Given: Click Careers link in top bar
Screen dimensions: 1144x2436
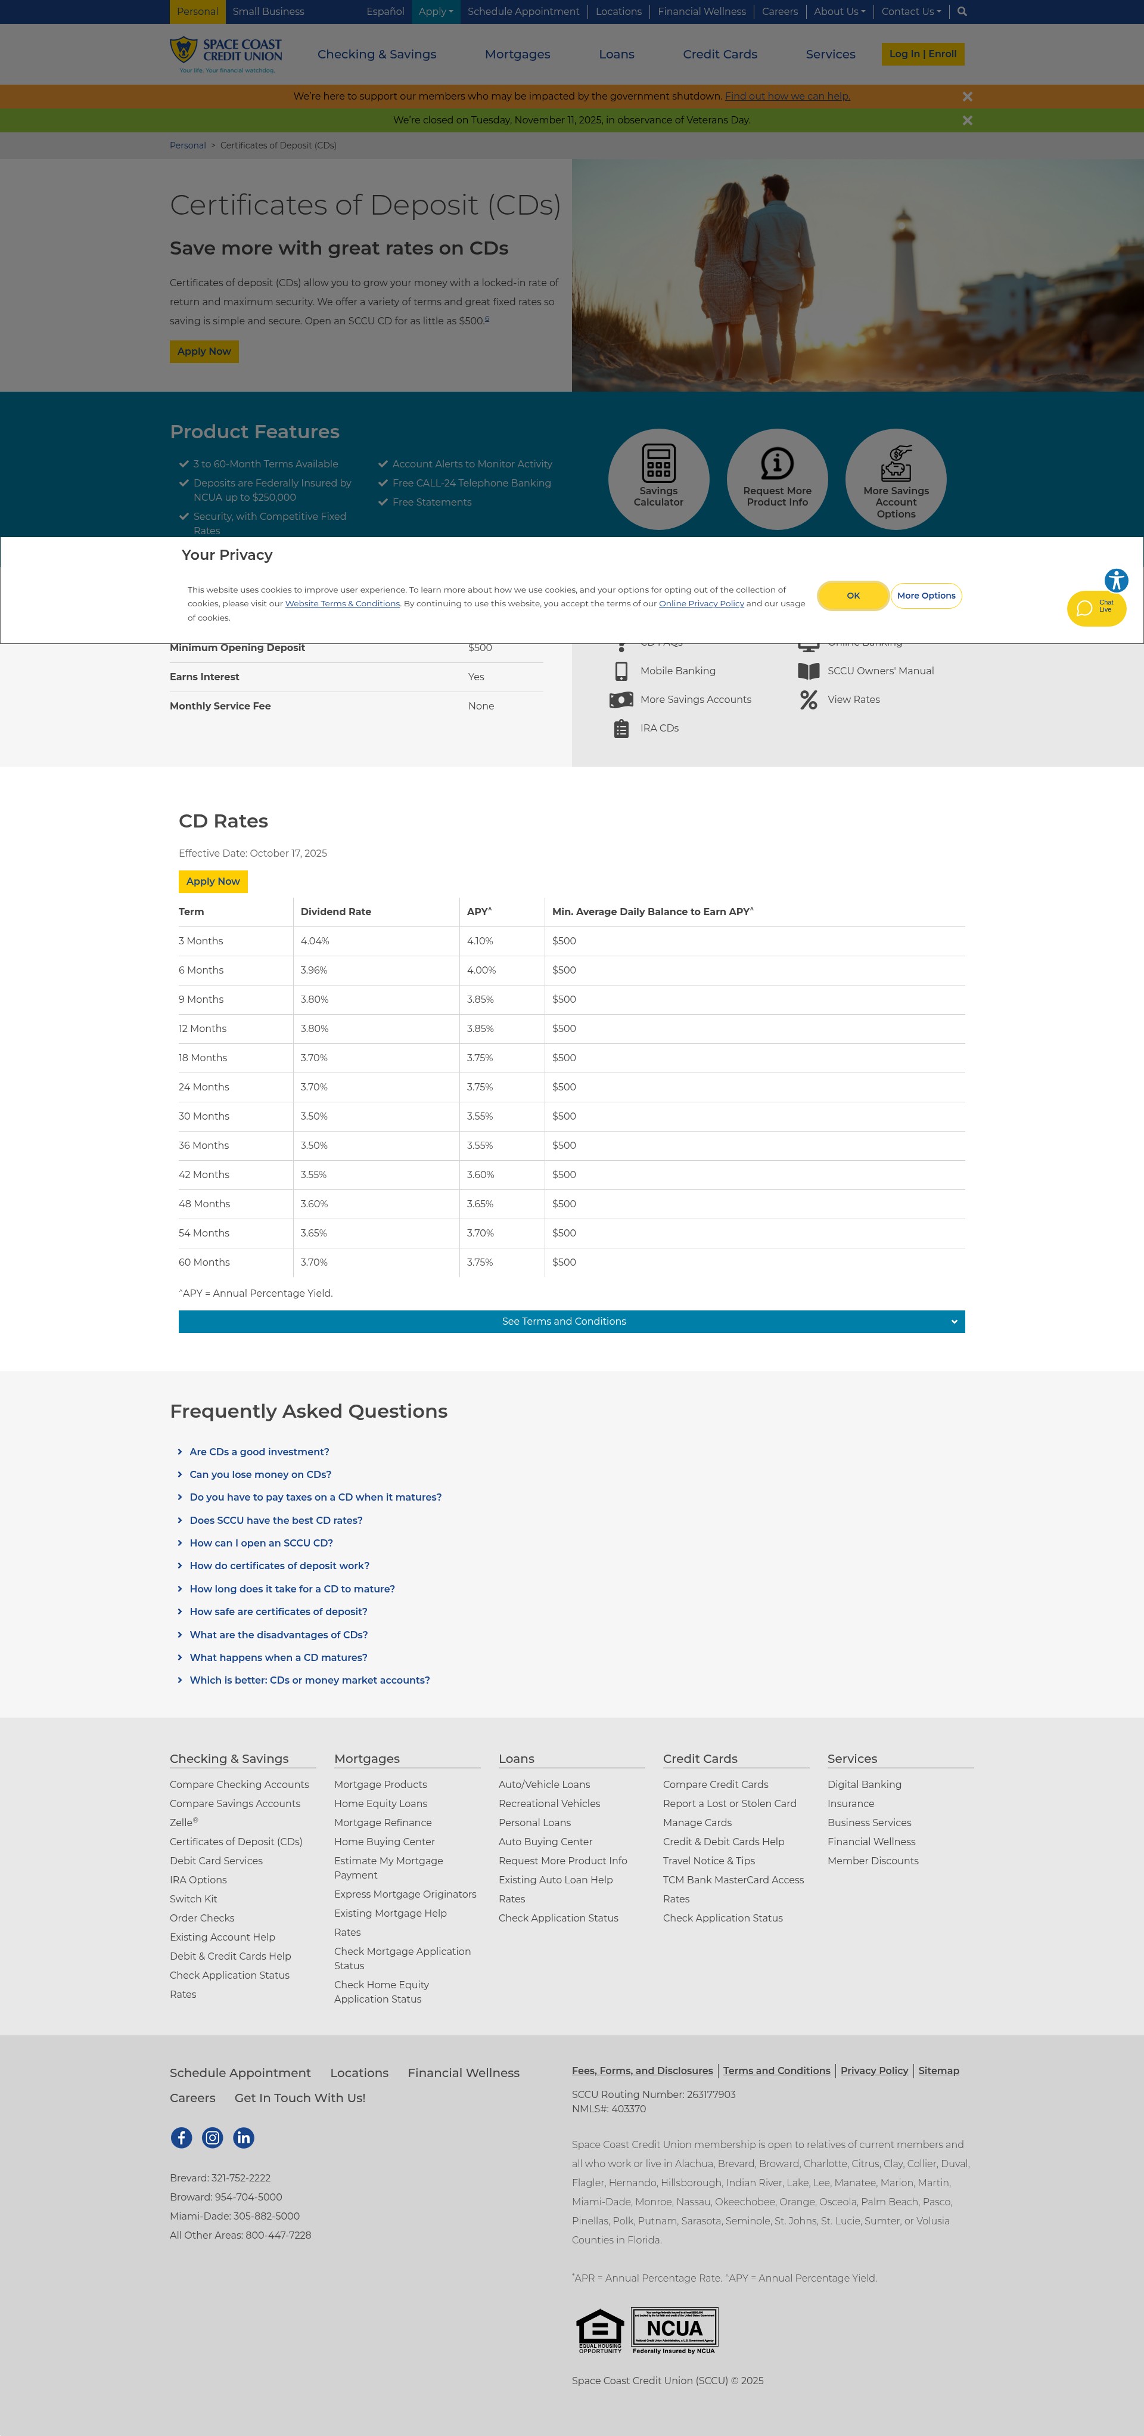Looking at the screenshot, I should [779, 11].
